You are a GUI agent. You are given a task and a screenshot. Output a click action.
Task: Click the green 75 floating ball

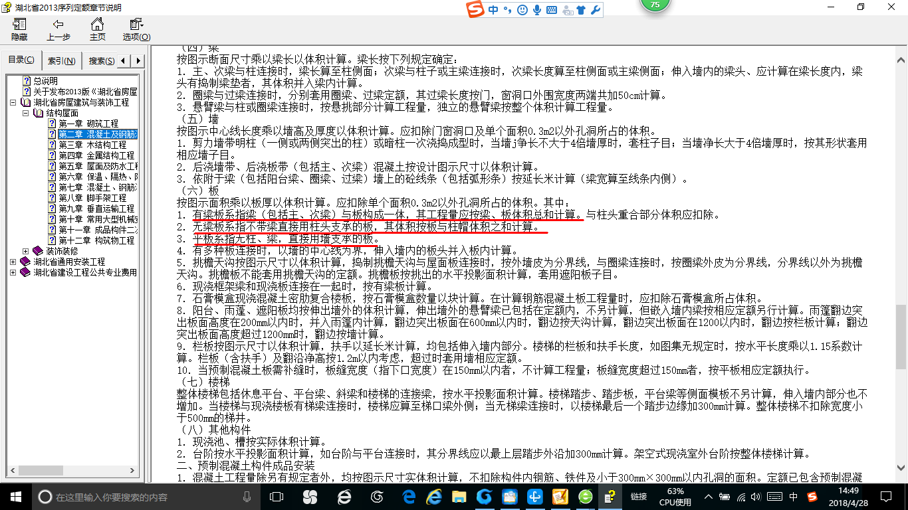coord(655,5)
